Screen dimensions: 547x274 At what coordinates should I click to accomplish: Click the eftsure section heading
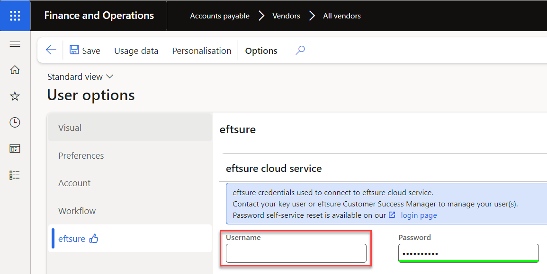pos(238,129)
